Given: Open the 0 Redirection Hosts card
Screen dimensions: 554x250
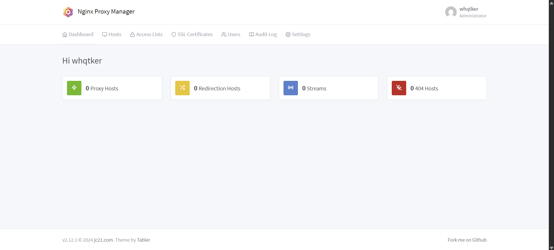Looking at the screenshot, I should 220,88.
